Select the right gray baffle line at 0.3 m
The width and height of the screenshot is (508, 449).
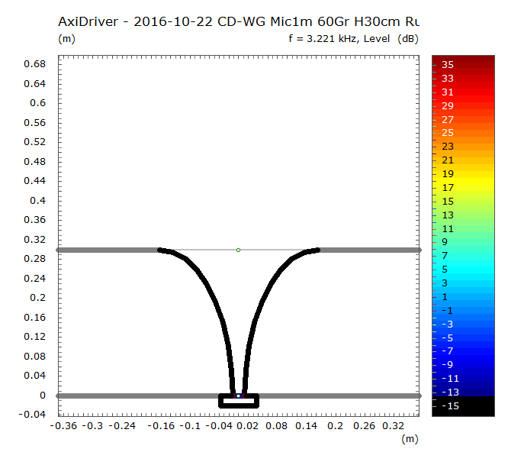tap(370, 250)
